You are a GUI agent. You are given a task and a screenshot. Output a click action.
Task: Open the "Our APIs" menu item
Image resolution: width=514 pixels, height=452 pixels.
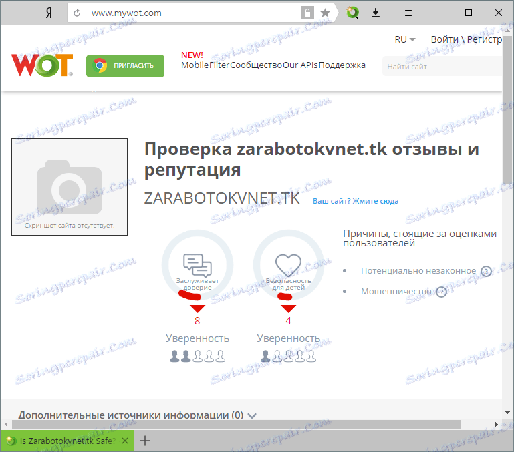point(300,65)
